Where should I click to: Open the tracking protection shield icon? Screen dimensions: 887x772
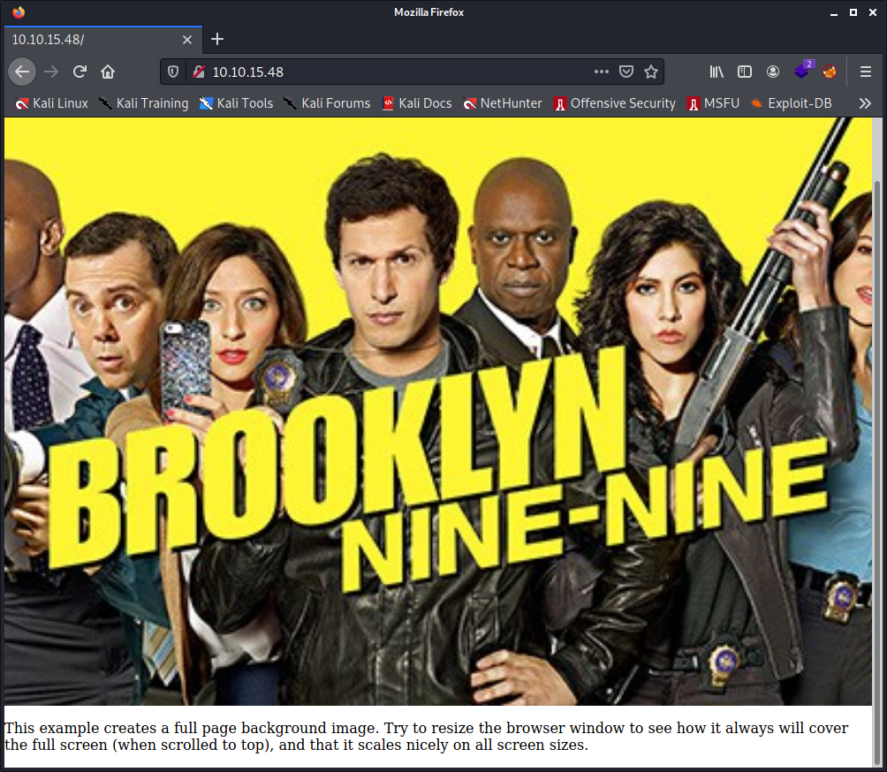pos(173,72)
